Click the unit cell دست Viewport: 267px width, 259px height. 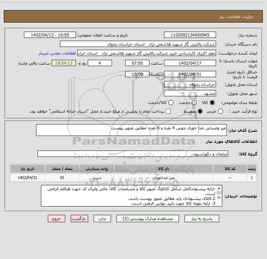(96, 178)
